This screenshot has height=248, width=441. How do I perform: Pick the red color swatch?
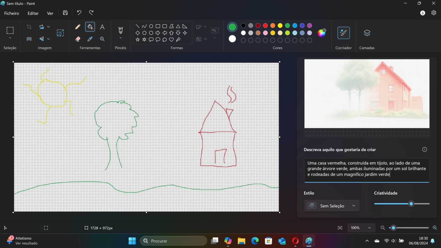[265, 26]
